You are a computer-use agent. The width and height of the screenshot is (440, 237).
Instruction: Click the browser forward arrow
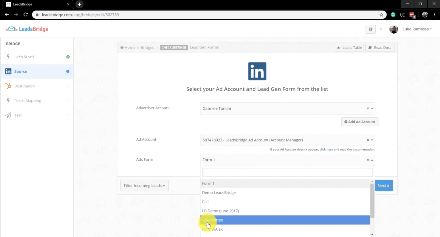tap(16, 15)
